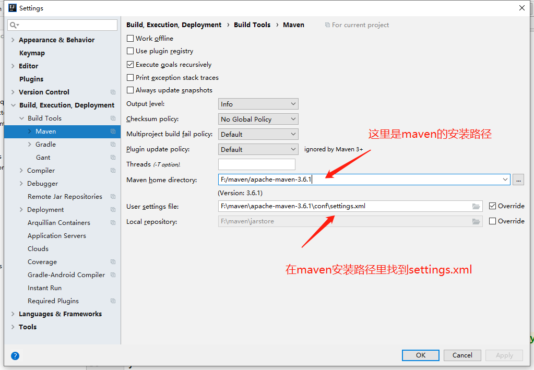This screenshot has width=534, height=370.
Task: Expand the Compiler tree node
Action: [x=21, y=171]
